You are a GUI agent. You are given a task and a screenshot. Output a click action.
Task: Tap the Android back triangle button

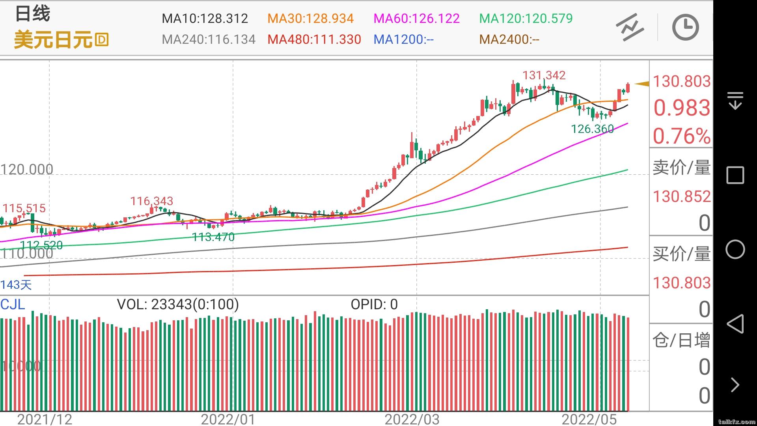[735, 323]
